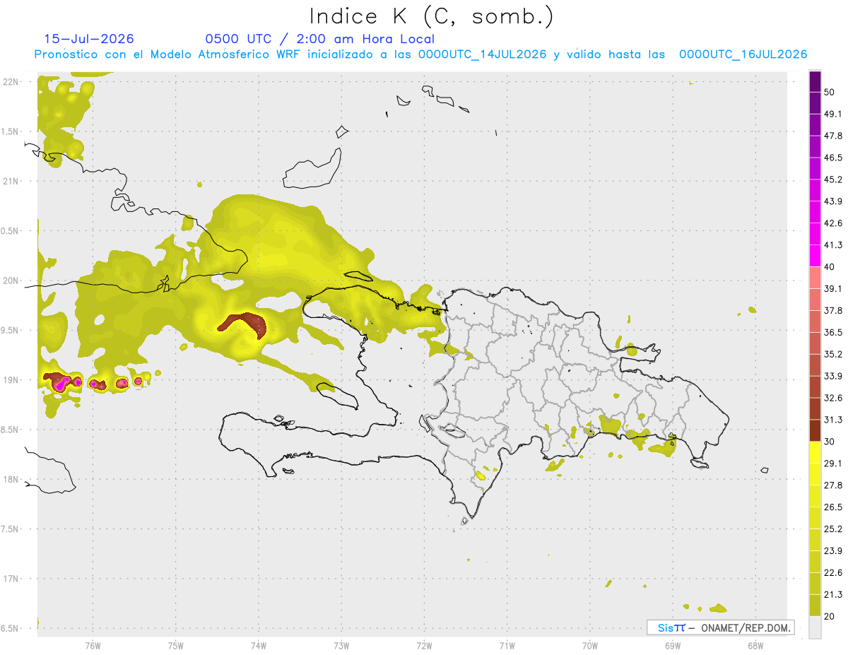Click the color bar value 35.2
The width and height of the screenshot is (848, 655).
(x=833, y=354)
